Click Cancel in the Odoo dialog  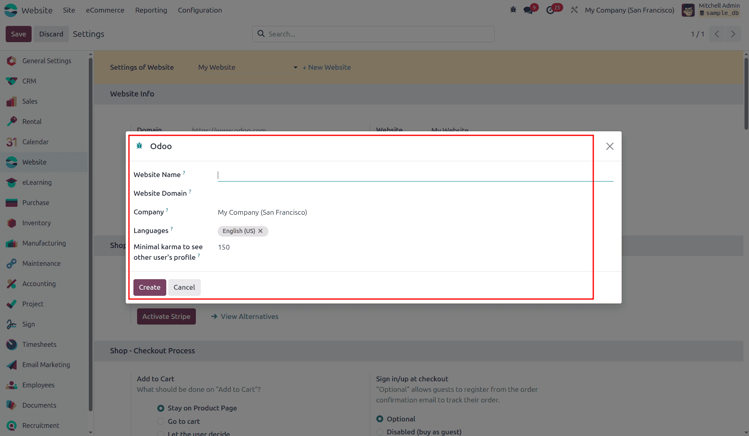[184, 287]
